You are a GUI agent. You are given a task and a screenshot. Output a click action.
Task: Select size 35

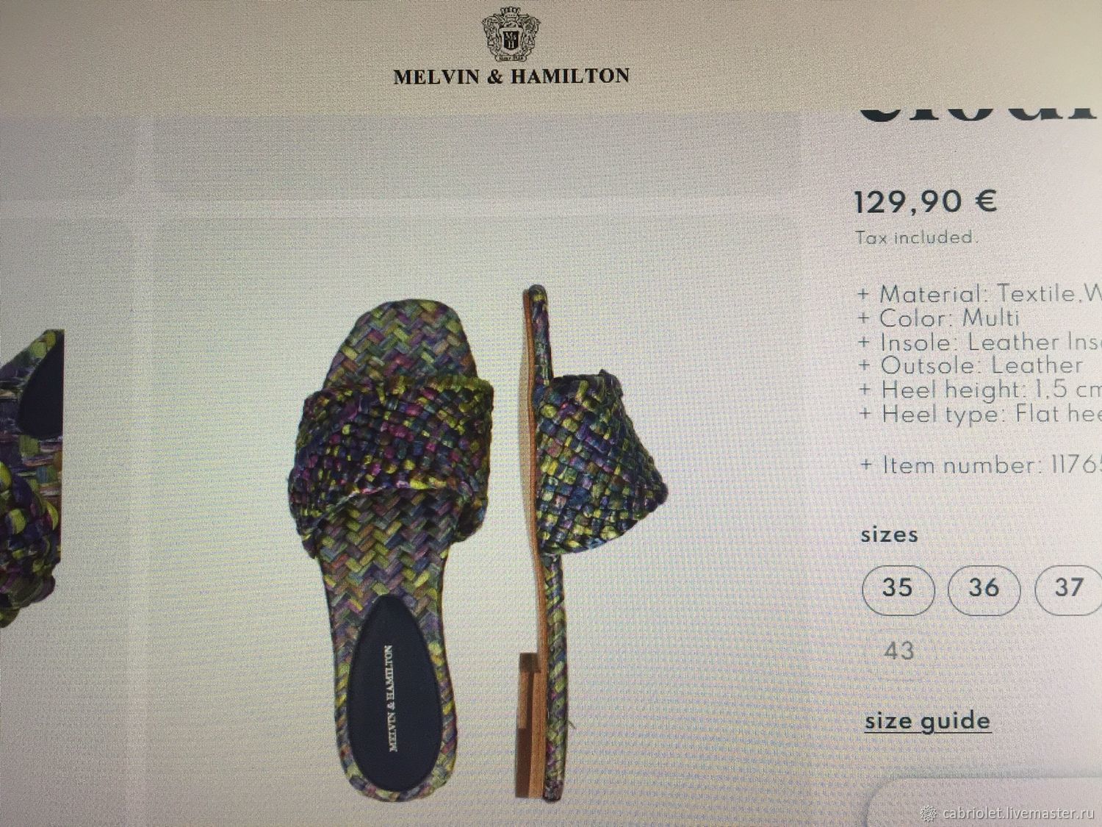click(898, 588)
